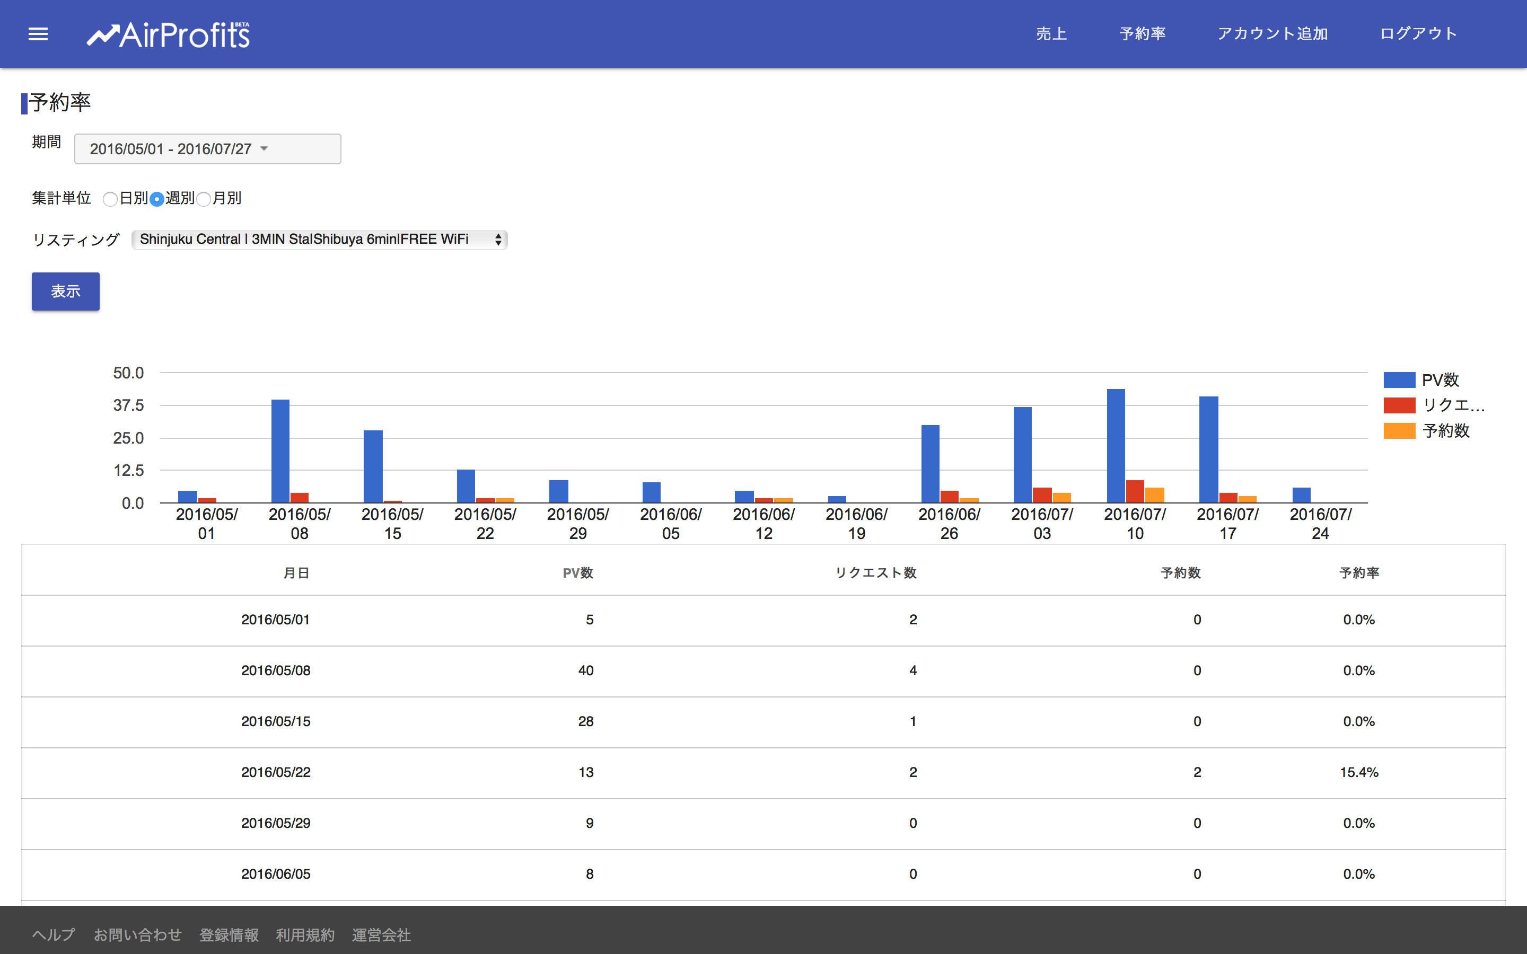Click the red リクエ... legend swatch
The image size is (1527, 954).
pos(1399,405)
